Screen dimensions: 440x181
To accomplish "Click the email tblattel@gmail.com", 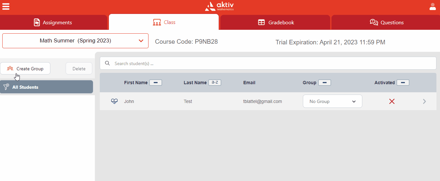I will point(263,101).
